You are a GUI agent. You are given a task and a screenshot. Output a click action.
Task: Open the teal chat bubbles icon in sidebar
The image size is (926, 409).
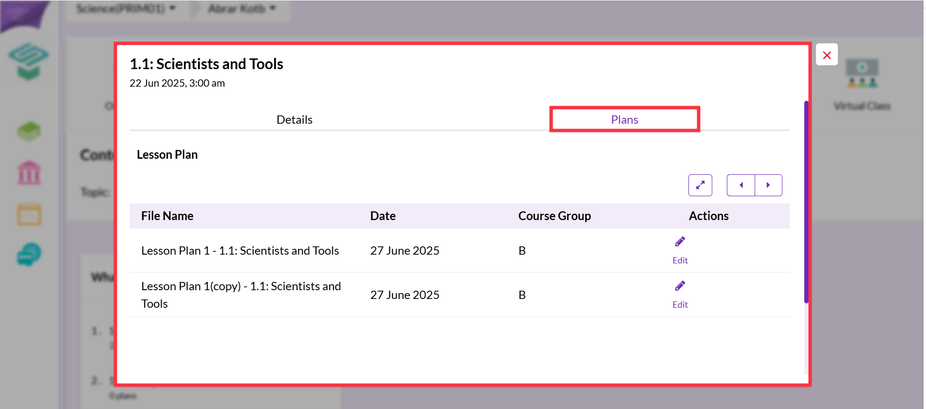point(29,254)
